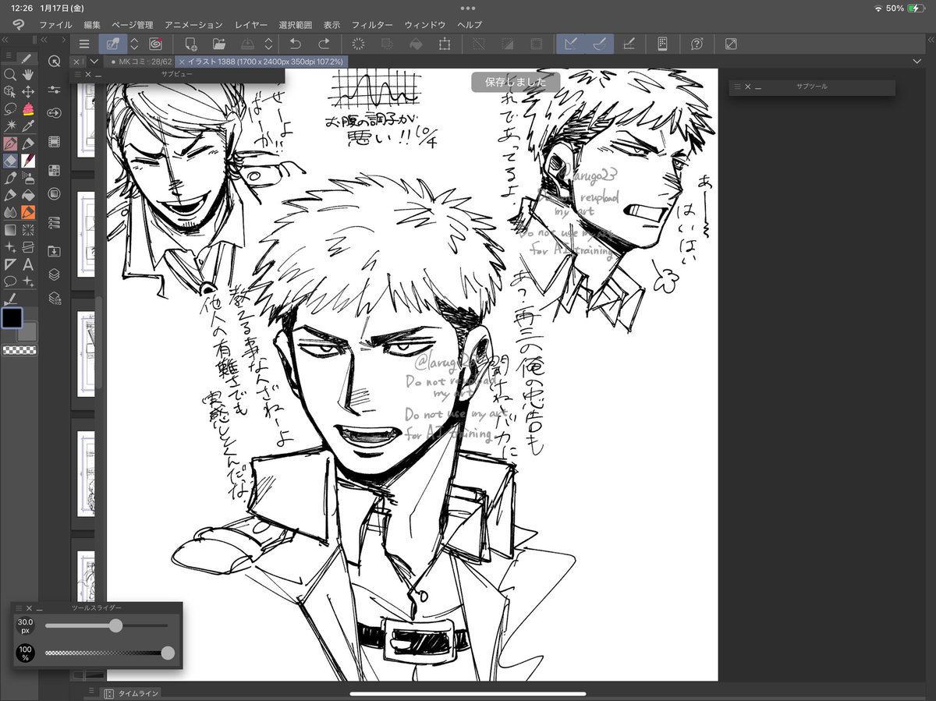
Task: Open the フィルター menu
Action: point(372,25)
